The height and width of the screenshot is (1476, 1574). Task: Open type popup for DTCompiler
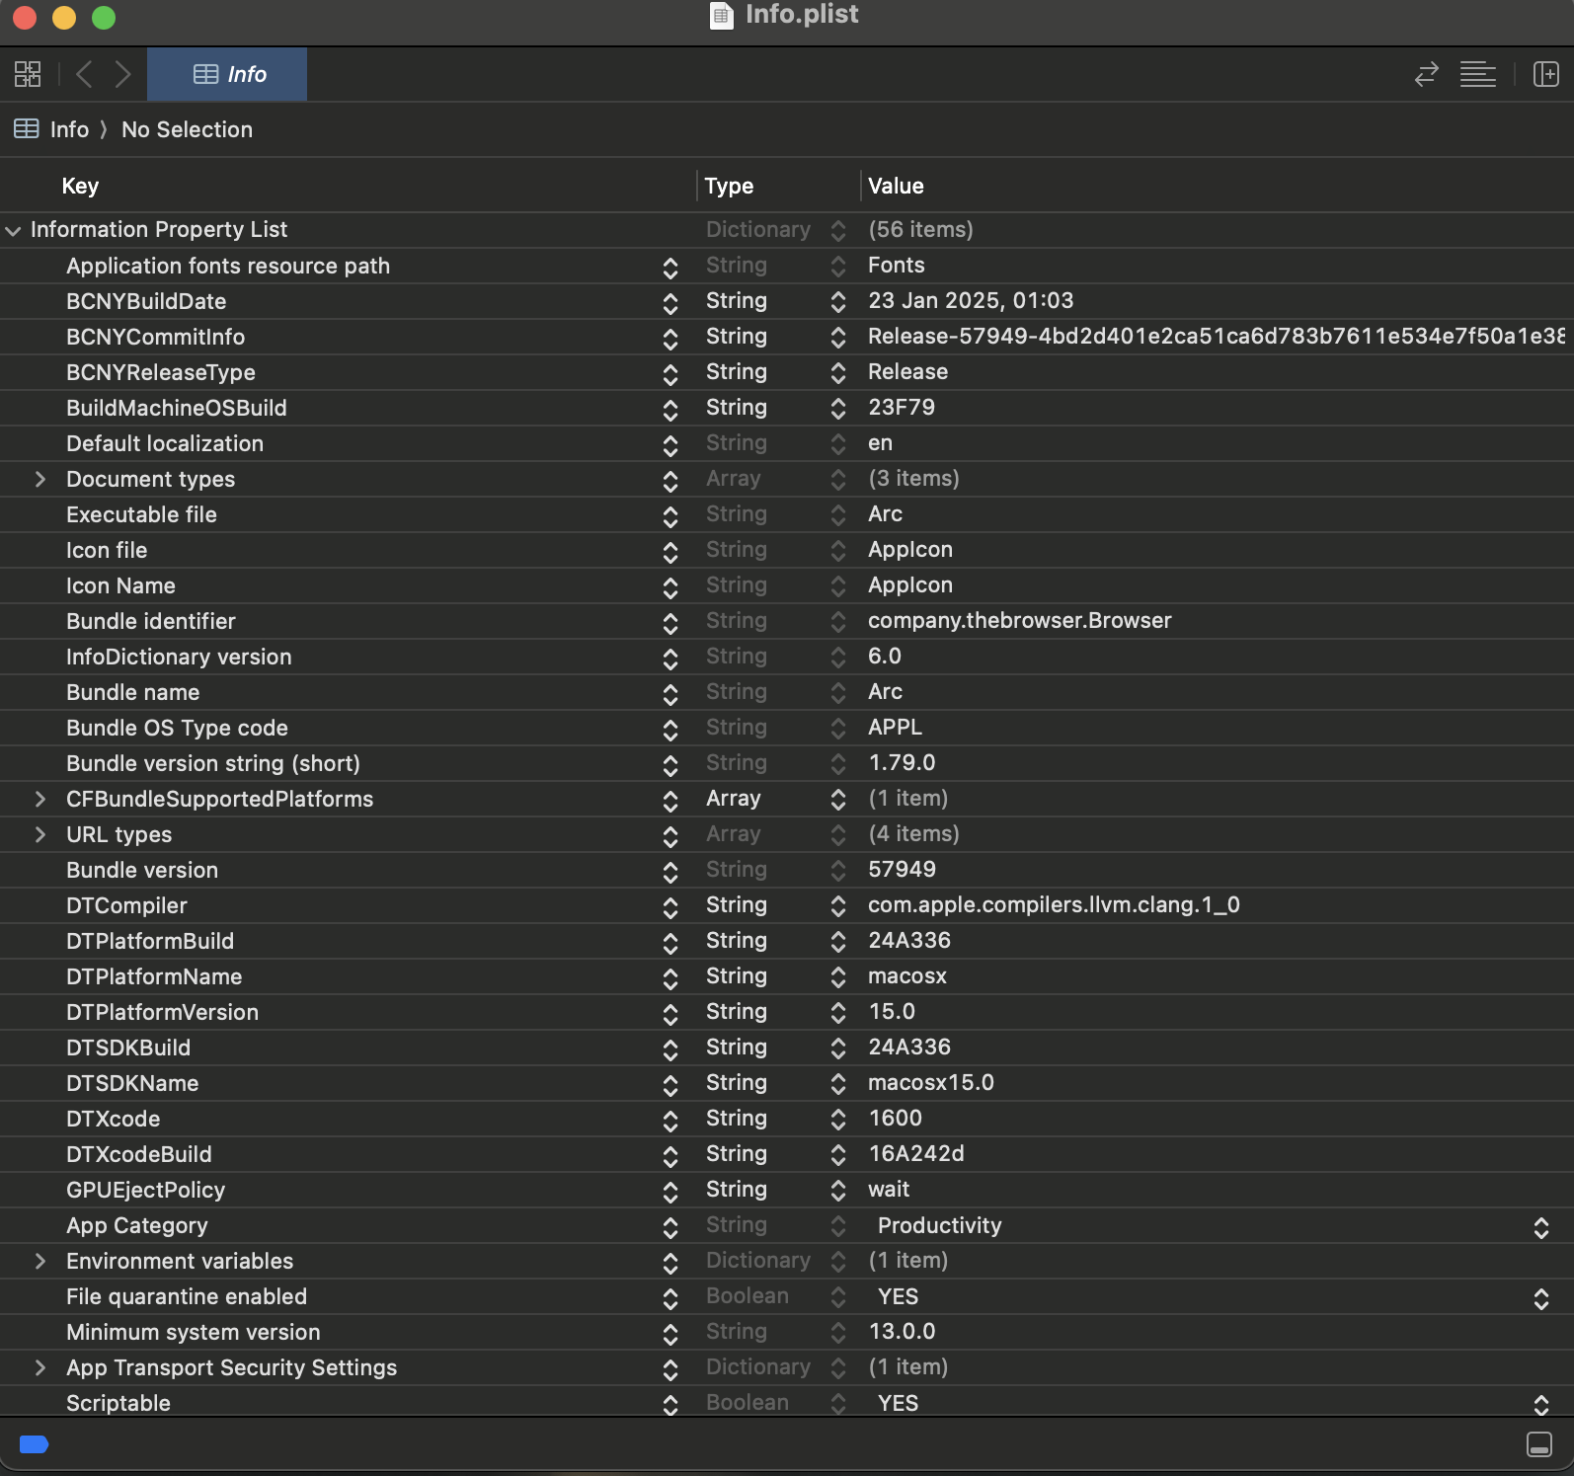pos(838,905)
